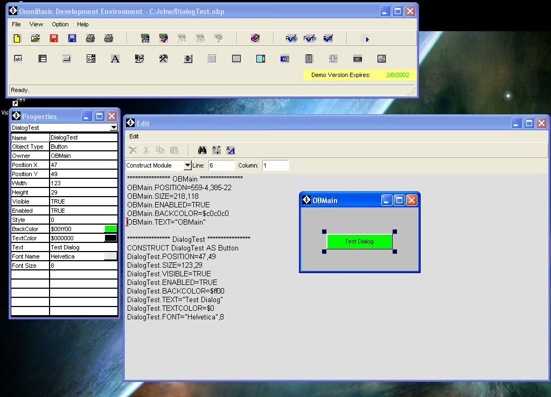Create a new file with yellow page icon
The height and width of the screenshot is (397, 551).
(x=17, y=38)
